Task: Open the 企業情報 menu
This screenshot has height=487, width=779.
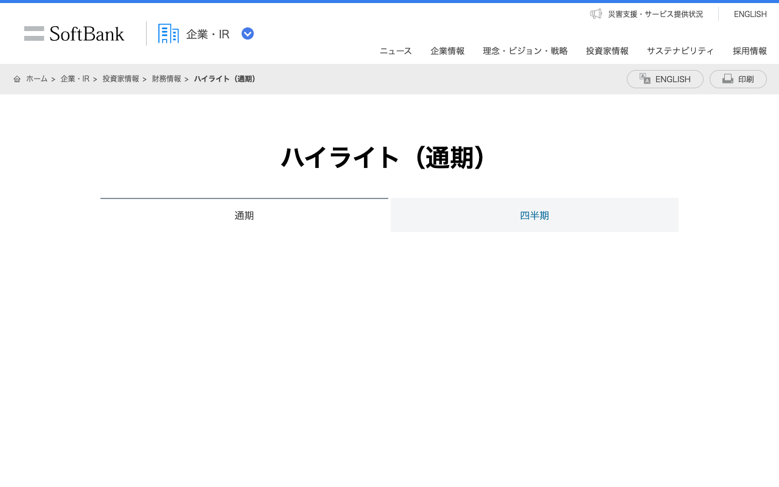Action: point(447,51)
